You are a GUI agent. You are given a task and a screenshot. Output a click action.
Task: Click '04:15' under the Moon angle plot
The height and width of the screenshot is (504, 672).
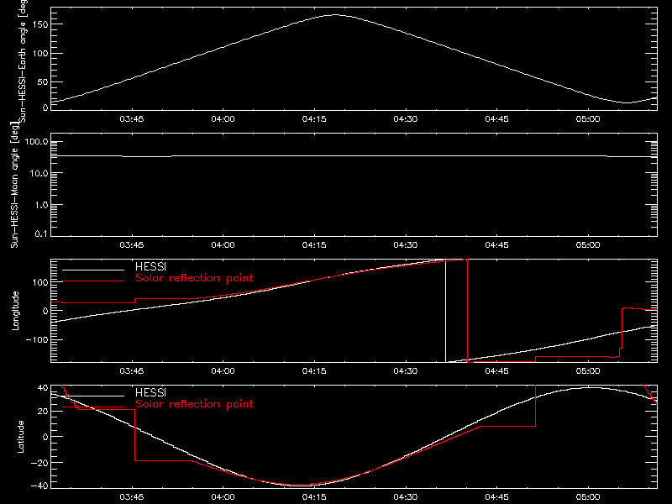314,244
